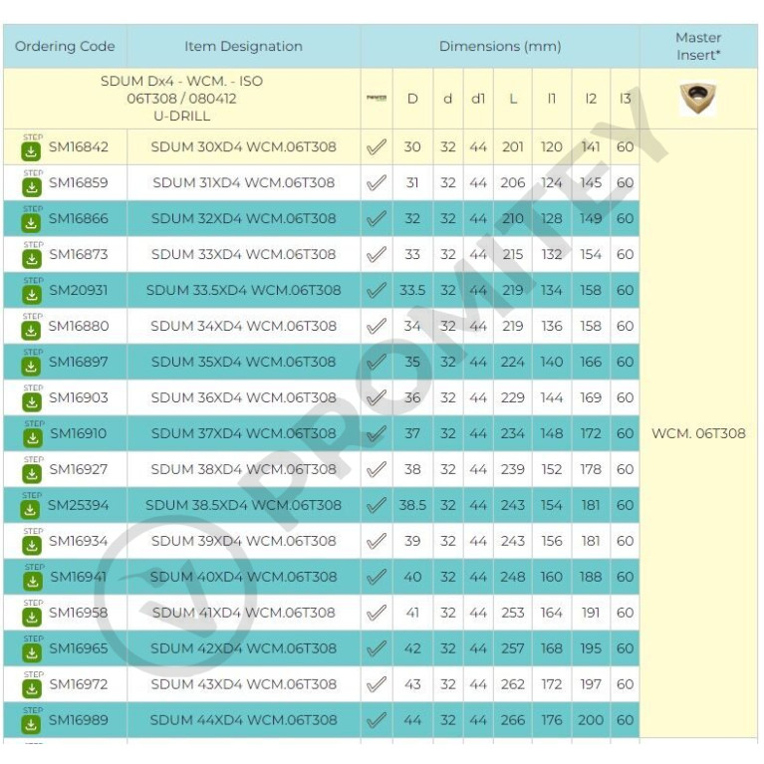Download STEP file for SM25394
Viewport: 764px width, 764px height.
pos(30,510)
